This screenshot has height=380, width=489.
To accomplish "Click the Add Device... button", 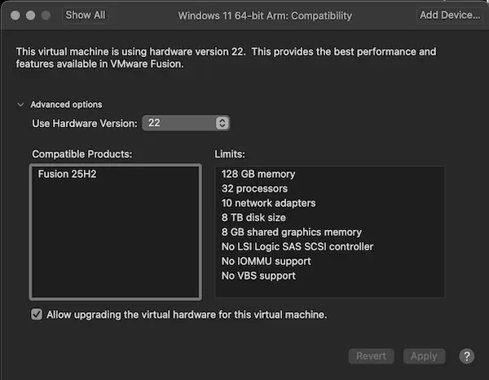I will pyautogui.click(x=449, y=15).
